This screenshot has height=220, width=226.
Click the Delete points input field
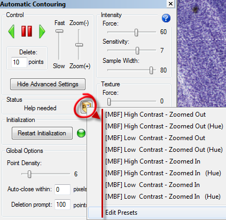click(x=19, y=62)
